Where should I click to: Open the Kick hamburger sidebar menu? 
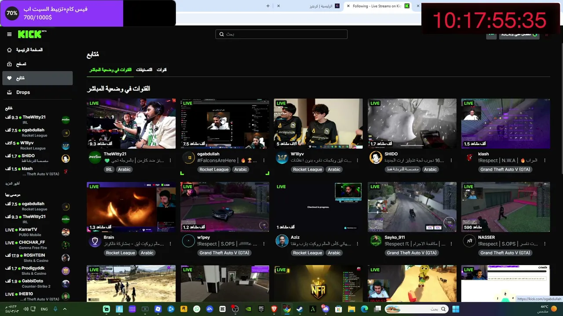point(9,34)
